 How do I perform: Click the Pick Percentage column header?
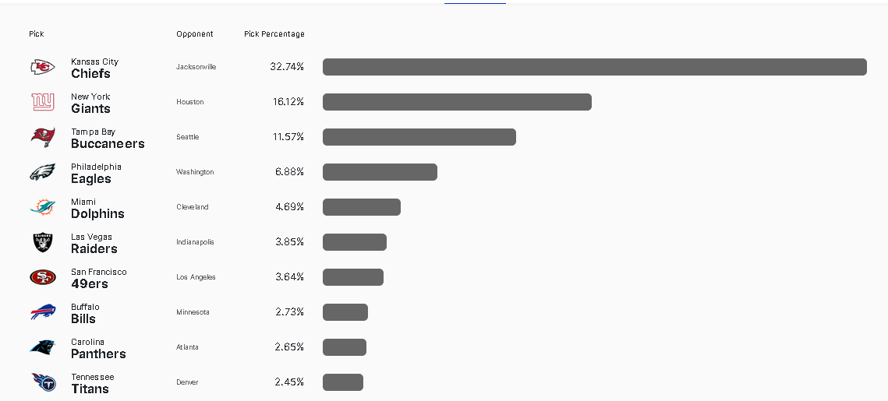[x=274, y=34]
